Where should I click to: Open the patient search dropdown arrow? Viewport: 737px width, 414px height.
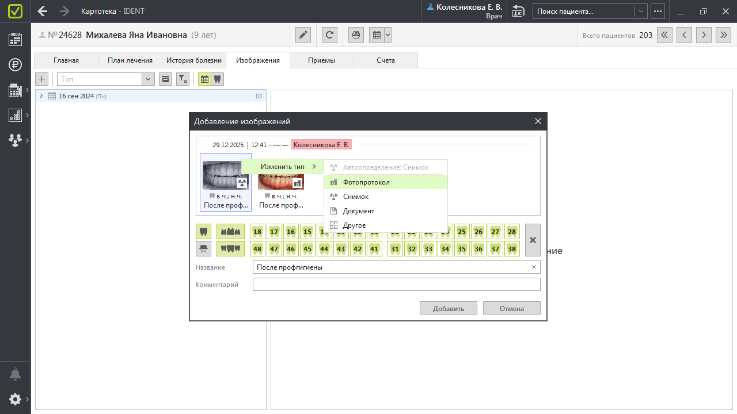coord(640,11)
